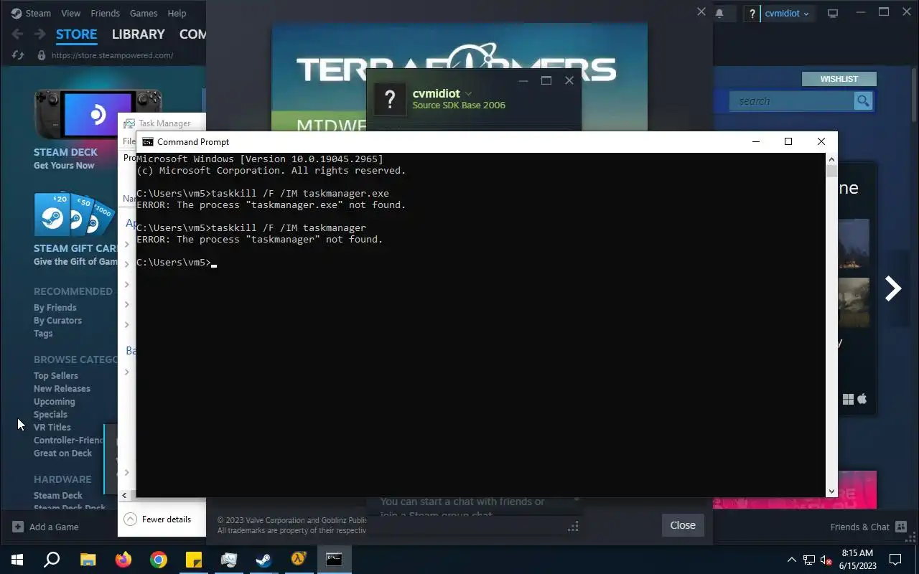Open the Friends menu in Steam
This screenshot has height=574, width=919.
(x=106, y=13)
